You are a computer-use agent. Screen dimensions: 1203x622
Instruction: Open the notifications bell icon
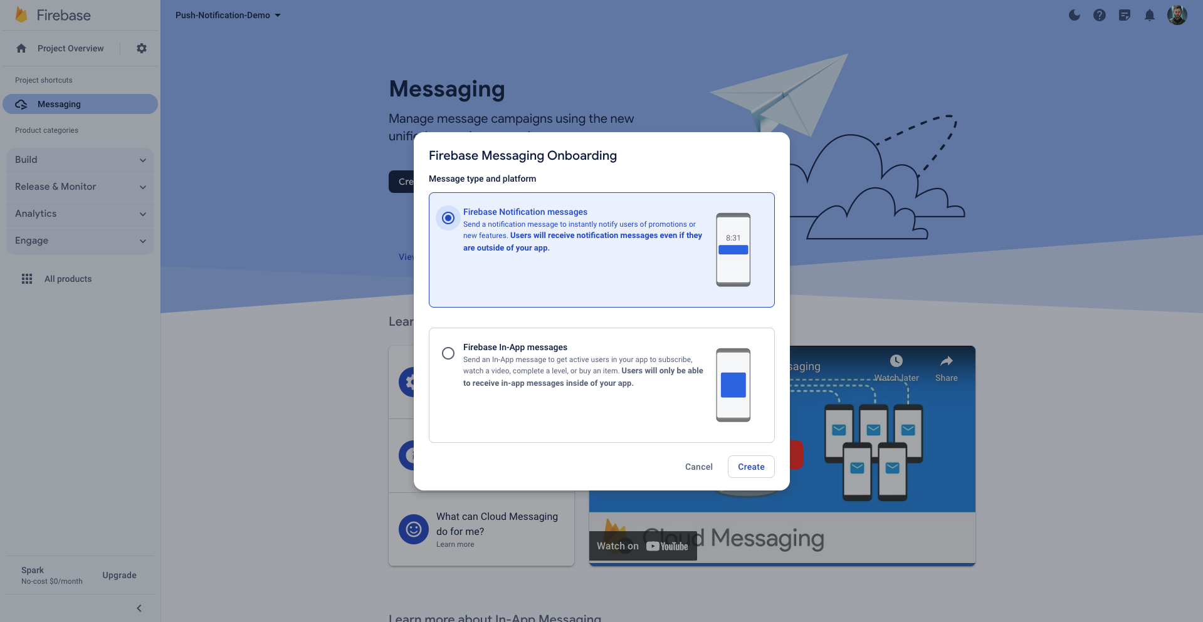pos(1150,15)
